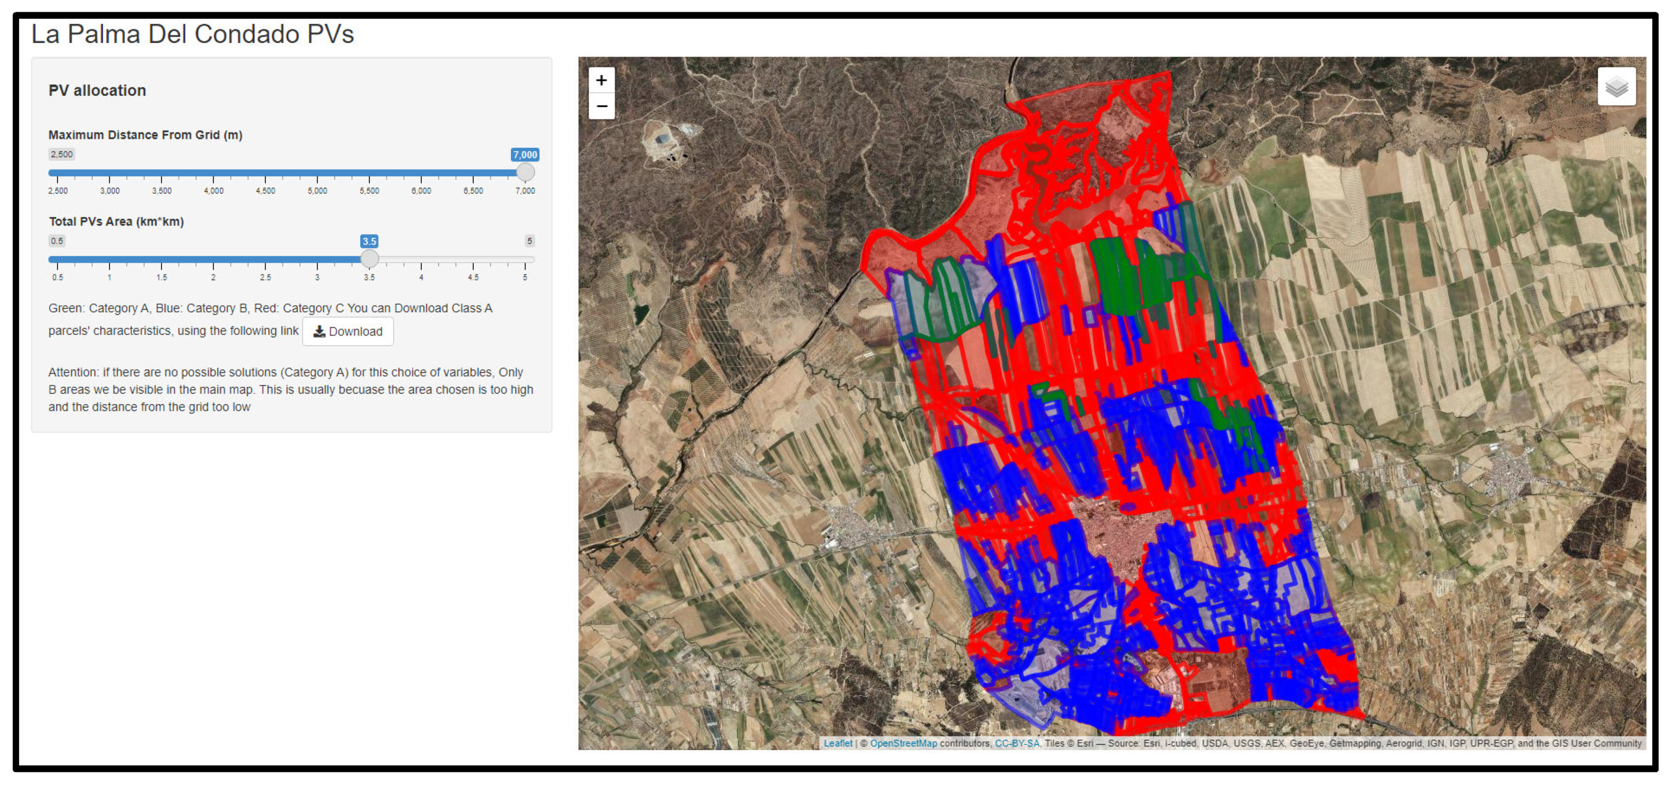Screen dimensions: 1674x786
Task: Set distance slider to 6,000 mark
Action: pos(421,173)
